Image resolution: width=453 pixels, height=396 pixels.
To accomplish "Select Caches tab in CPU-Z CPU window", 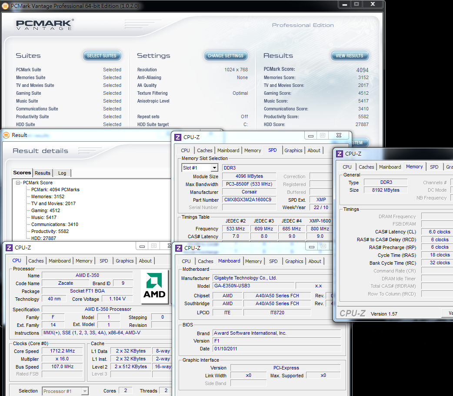I will coord(36,261).
